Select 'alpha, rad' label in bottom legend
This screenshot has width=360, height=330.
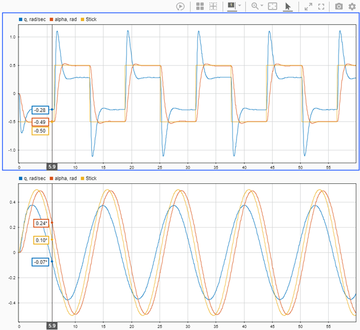tap(66, 179)
